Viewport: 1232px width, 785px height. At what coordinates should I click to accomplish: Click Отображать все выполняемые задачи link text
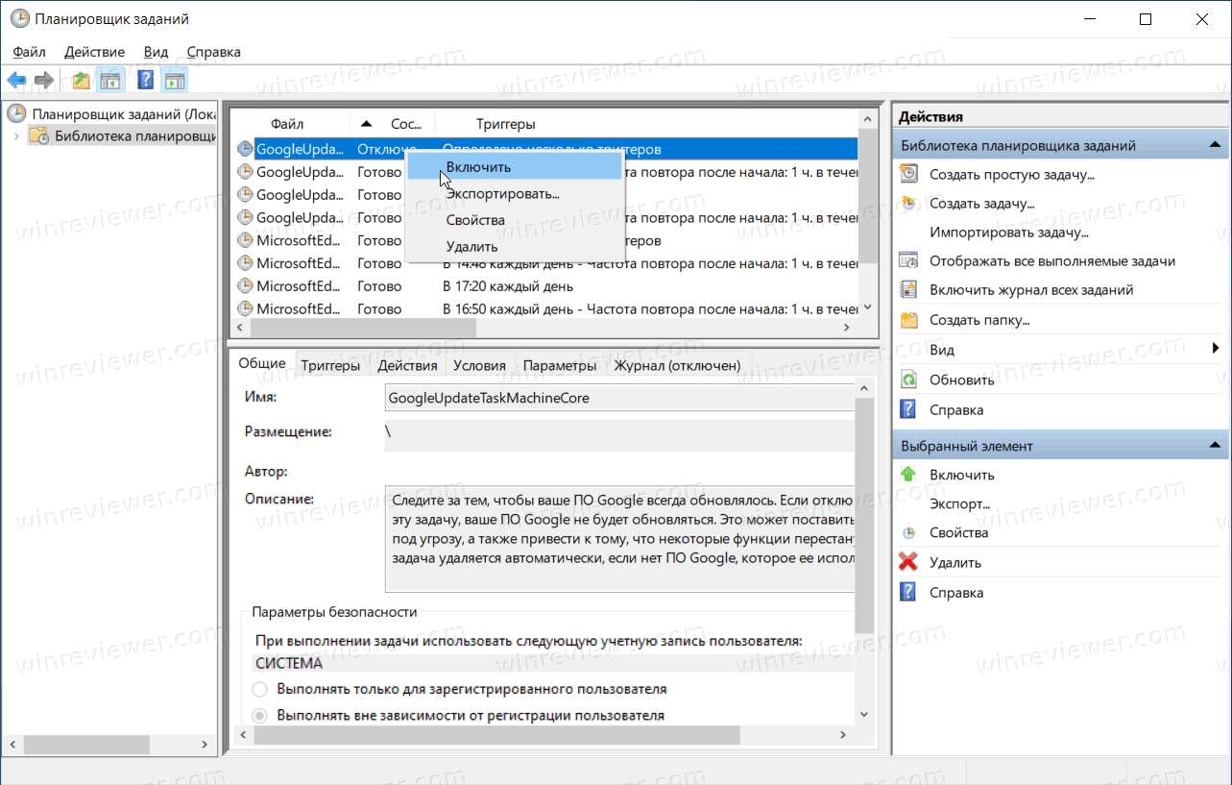(x=1052, y=260)
